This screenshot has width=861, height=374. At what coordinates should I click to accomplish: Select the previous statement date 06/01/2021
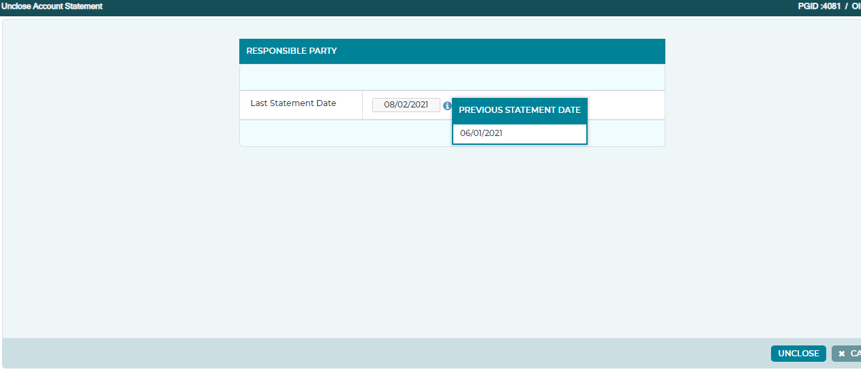[x=481, y=133]
